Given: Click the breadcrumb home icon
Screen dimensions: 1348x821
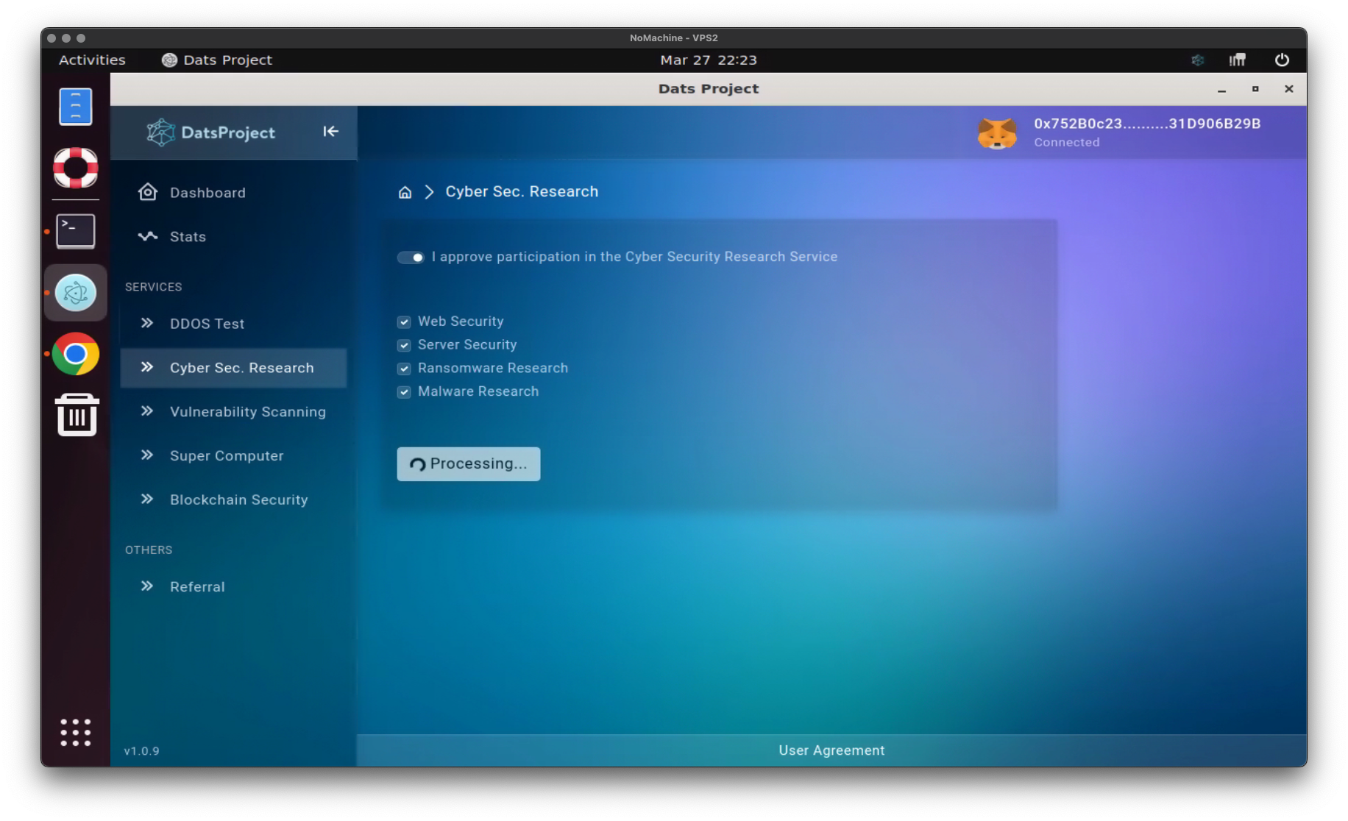Looking at the screenshot, I should click(405, 192).
